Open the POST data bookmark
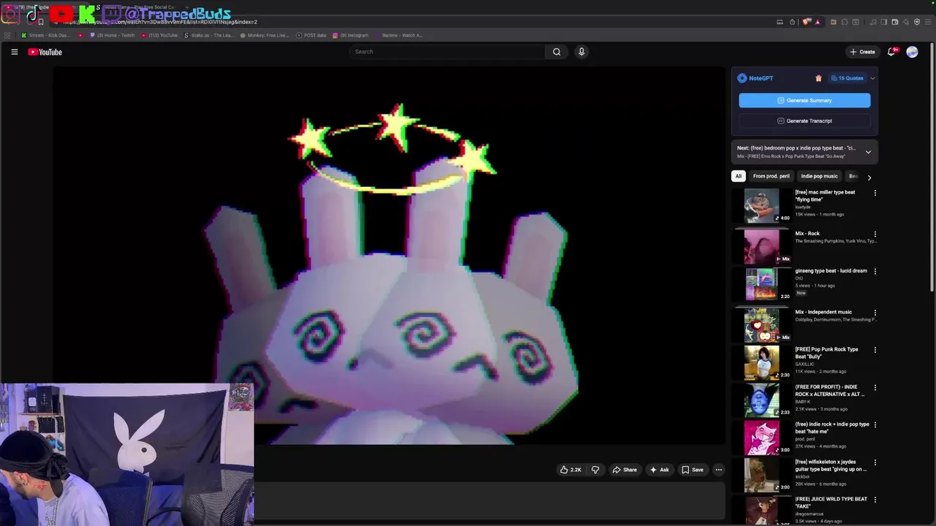This screenshot has width=936, height=526. 311,35
